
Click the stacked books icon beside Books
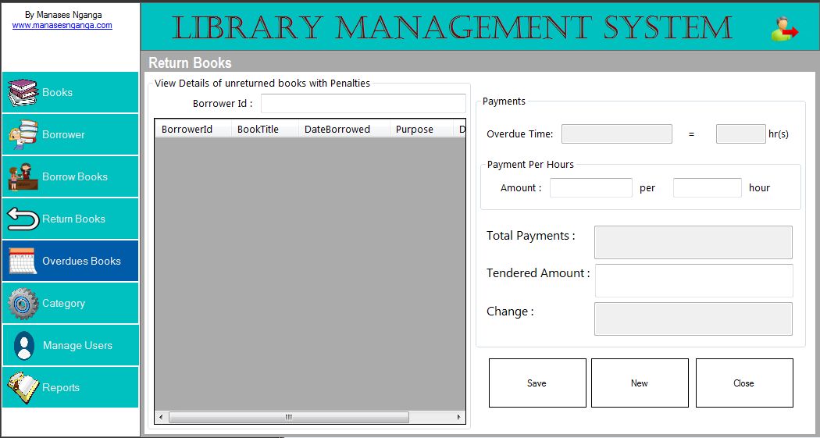[23, 92]
